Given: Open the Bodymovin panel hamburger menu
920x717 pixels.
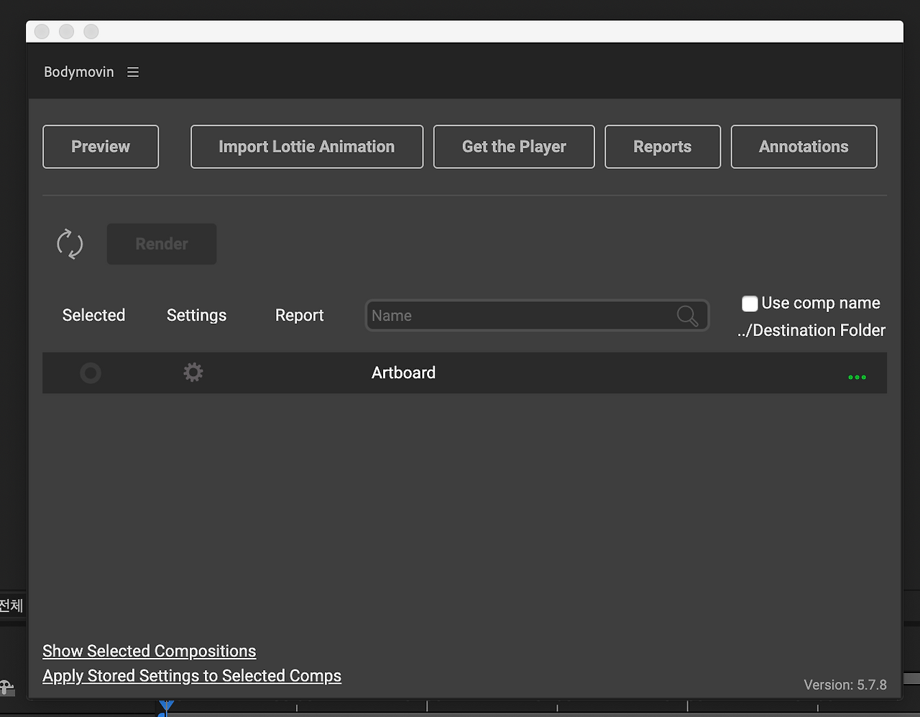Looking at the screenshot, I should coord(133,72).
